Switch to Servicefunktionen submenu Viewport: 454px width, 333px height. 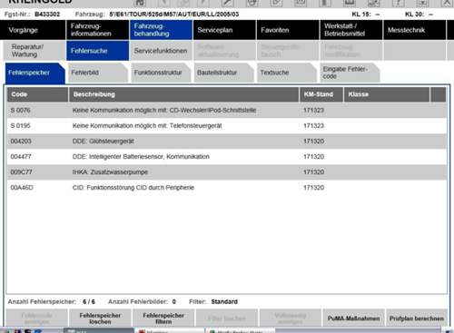coord(161,51)
